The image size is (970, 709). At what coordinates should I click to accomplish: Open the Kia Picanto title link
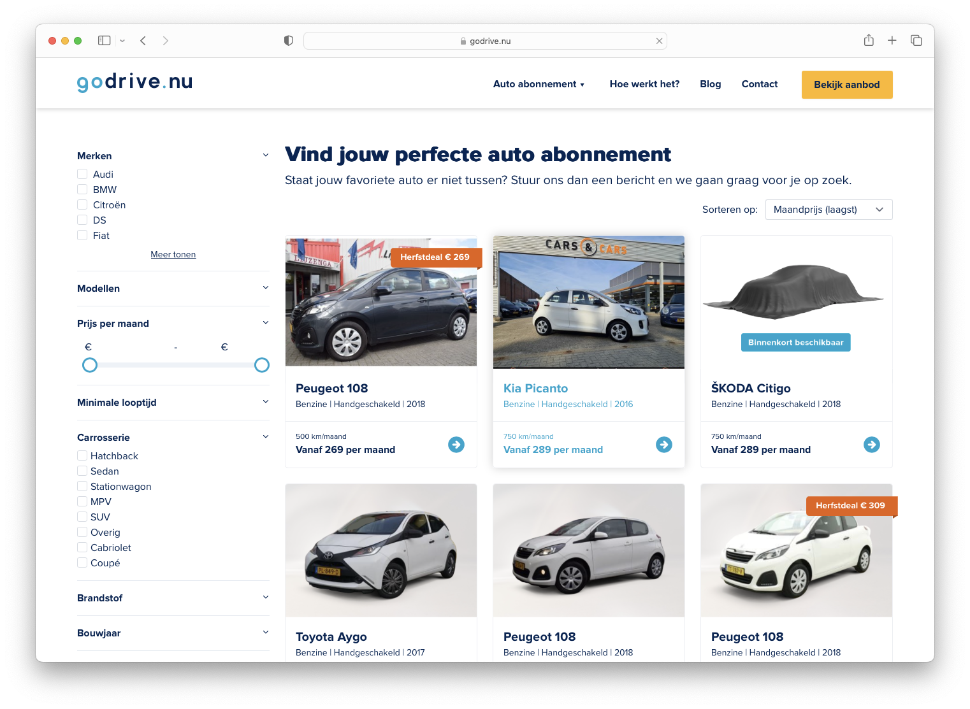click(535, 388)
